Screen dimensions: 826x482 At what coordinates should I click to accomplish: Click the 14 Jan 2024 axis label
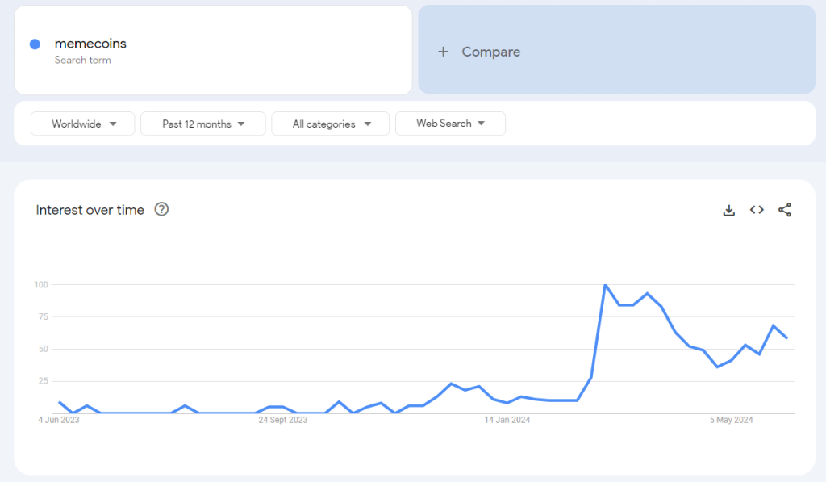tap(507, 420)
